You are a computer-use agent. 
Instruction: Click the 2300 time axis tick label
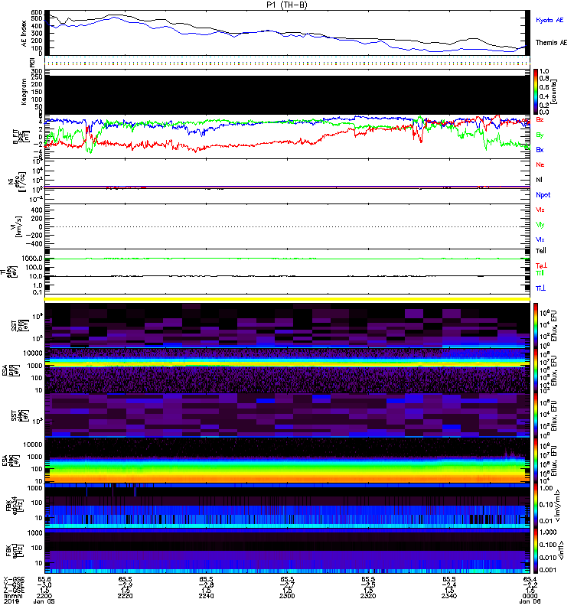[287, 596]
